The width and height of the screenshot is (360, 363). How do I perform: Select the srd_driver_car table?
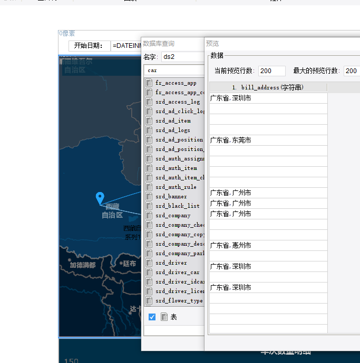click(x=175, y=272)
